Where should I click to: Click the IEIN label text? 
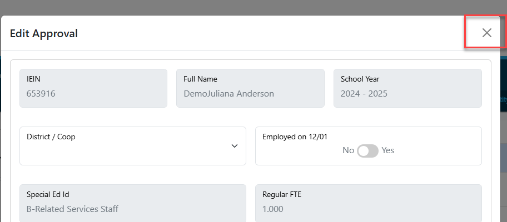[x=33, y=79]
